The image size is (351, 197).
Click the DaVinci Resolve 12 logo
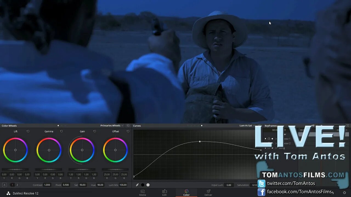(x=9, y=193)
